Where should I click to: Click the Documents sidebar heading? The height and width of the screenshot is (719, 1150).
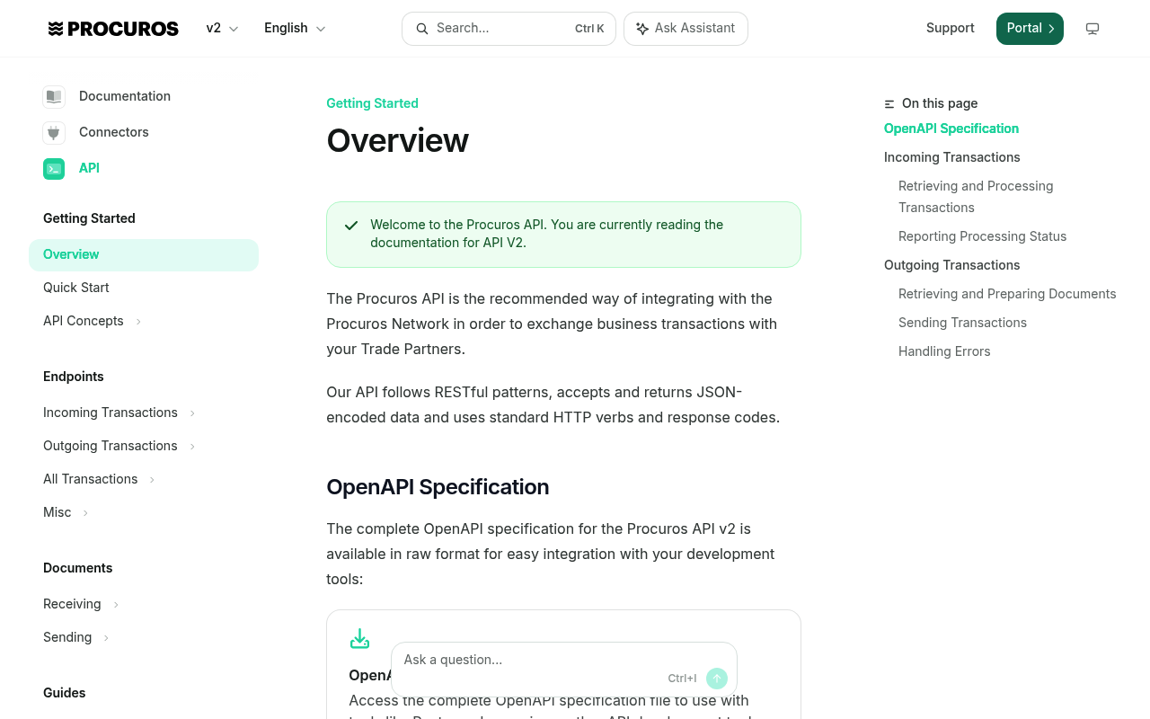(78, 568)
